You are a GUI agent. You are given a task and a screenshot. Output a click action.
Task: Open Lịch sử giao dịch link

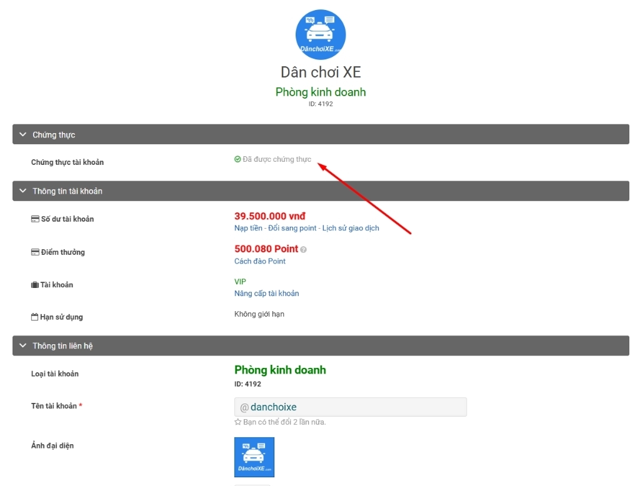350,229
